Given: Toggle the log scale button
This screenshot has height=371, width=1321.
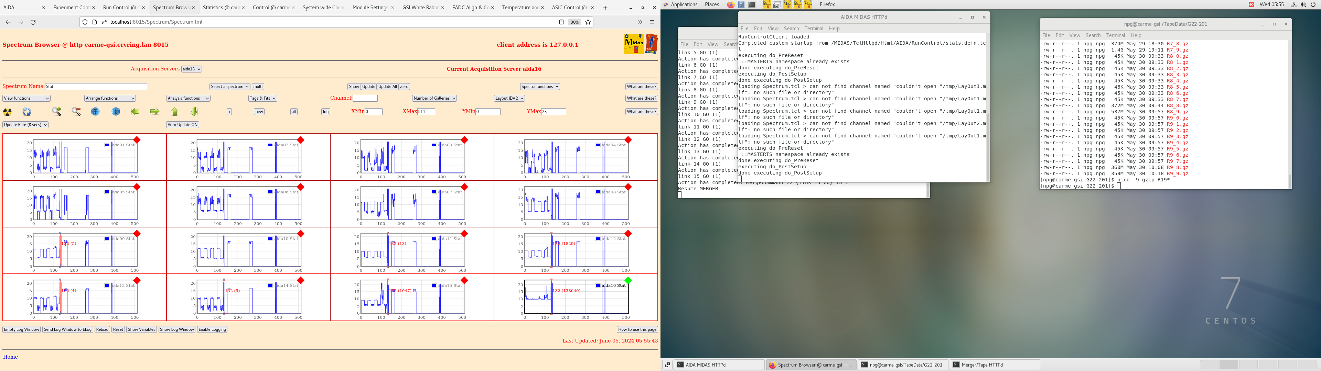Looking at the screenshot, I should click(326, 112).
